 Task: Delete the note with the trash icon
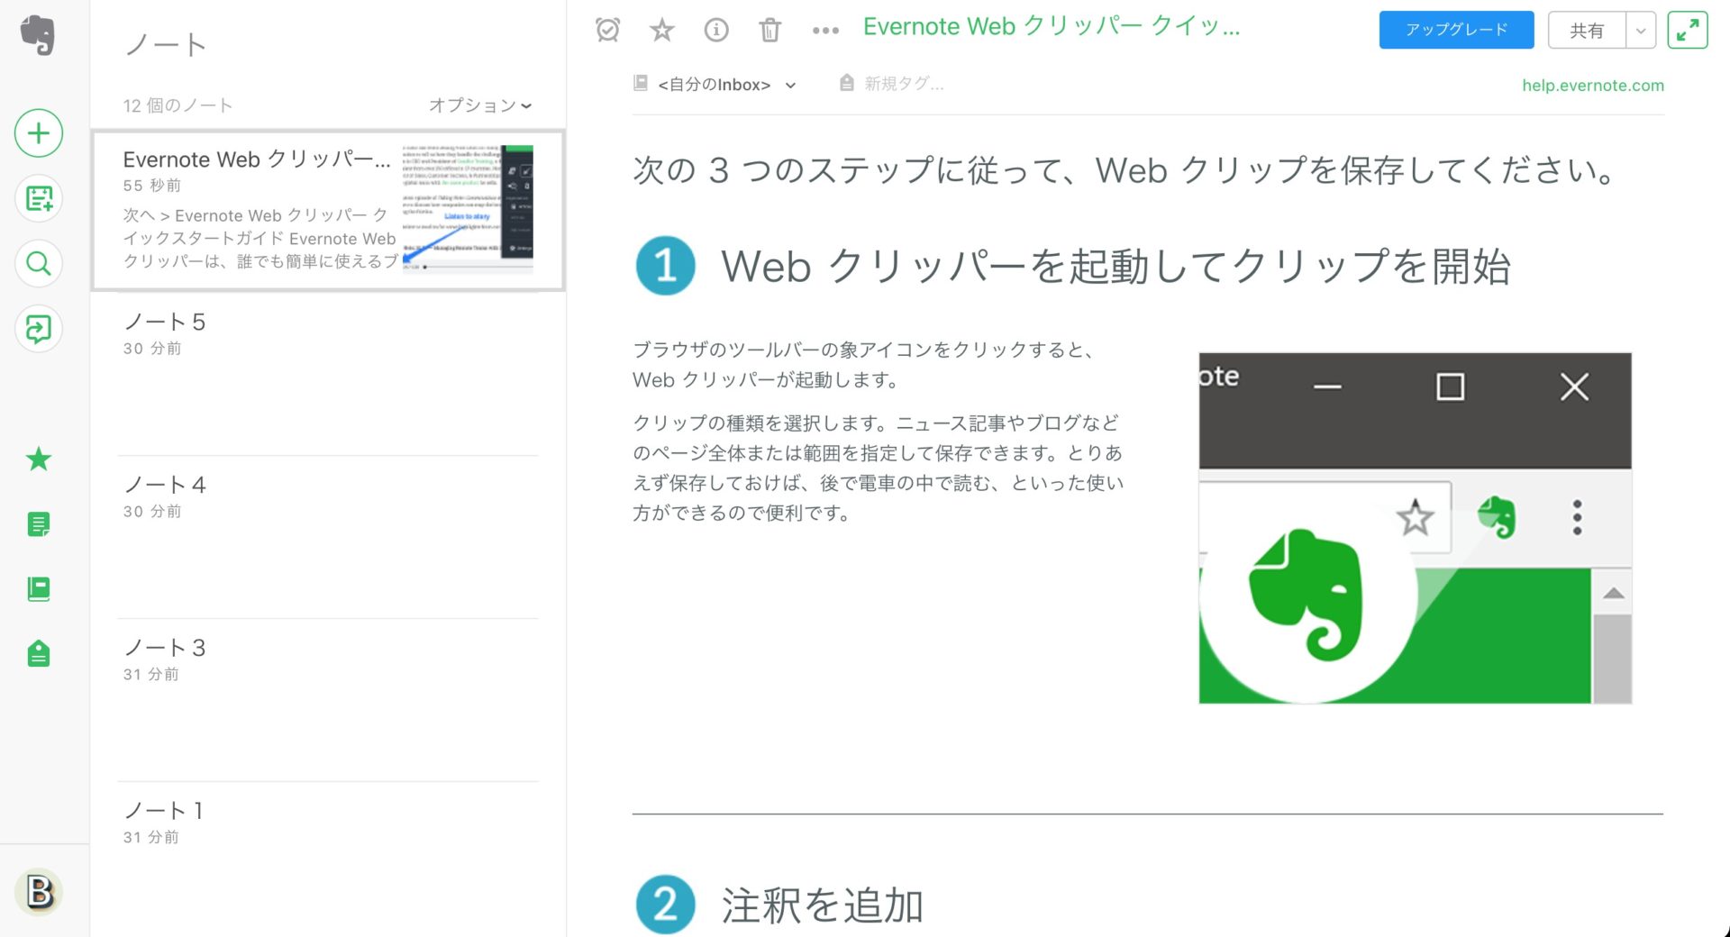pos(770,30)
